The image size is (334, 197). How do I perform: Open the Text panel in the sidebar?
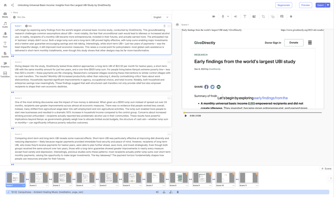coord(5,45)
